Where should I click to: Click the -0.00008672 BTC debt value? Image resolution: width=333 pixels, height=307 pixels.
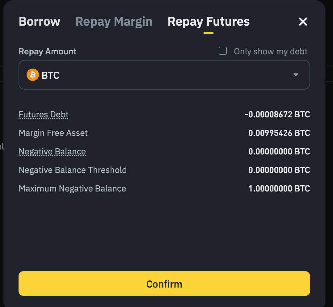pyautogui.click(x=277, y=115)
